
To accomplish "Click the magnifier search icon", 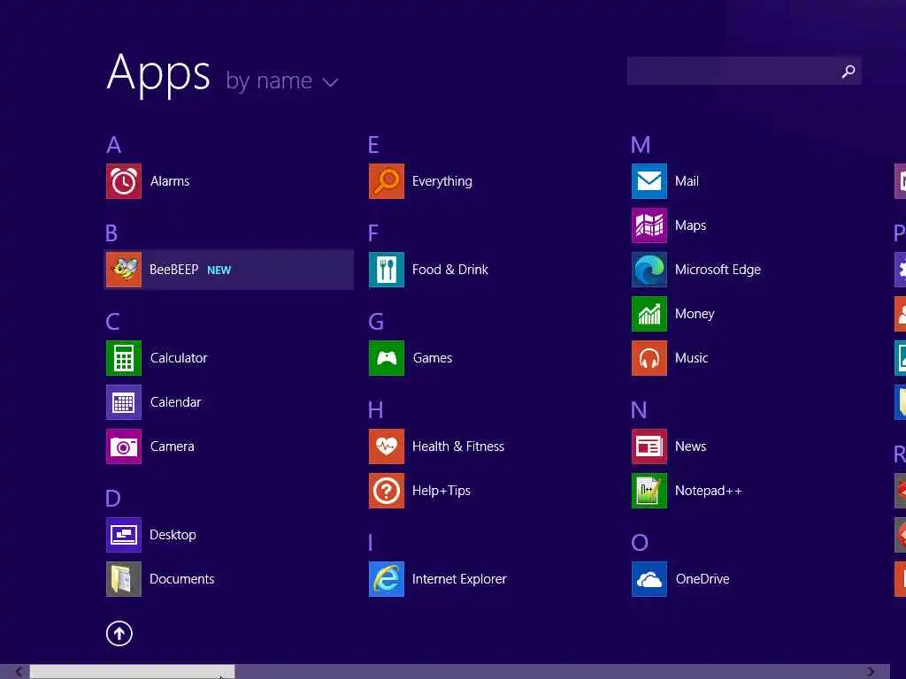I will click(x=848, y=71).
